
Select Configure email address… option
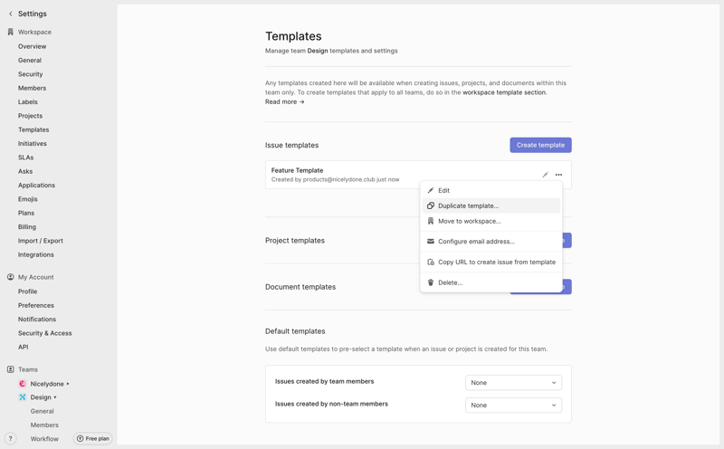(491, 241)
